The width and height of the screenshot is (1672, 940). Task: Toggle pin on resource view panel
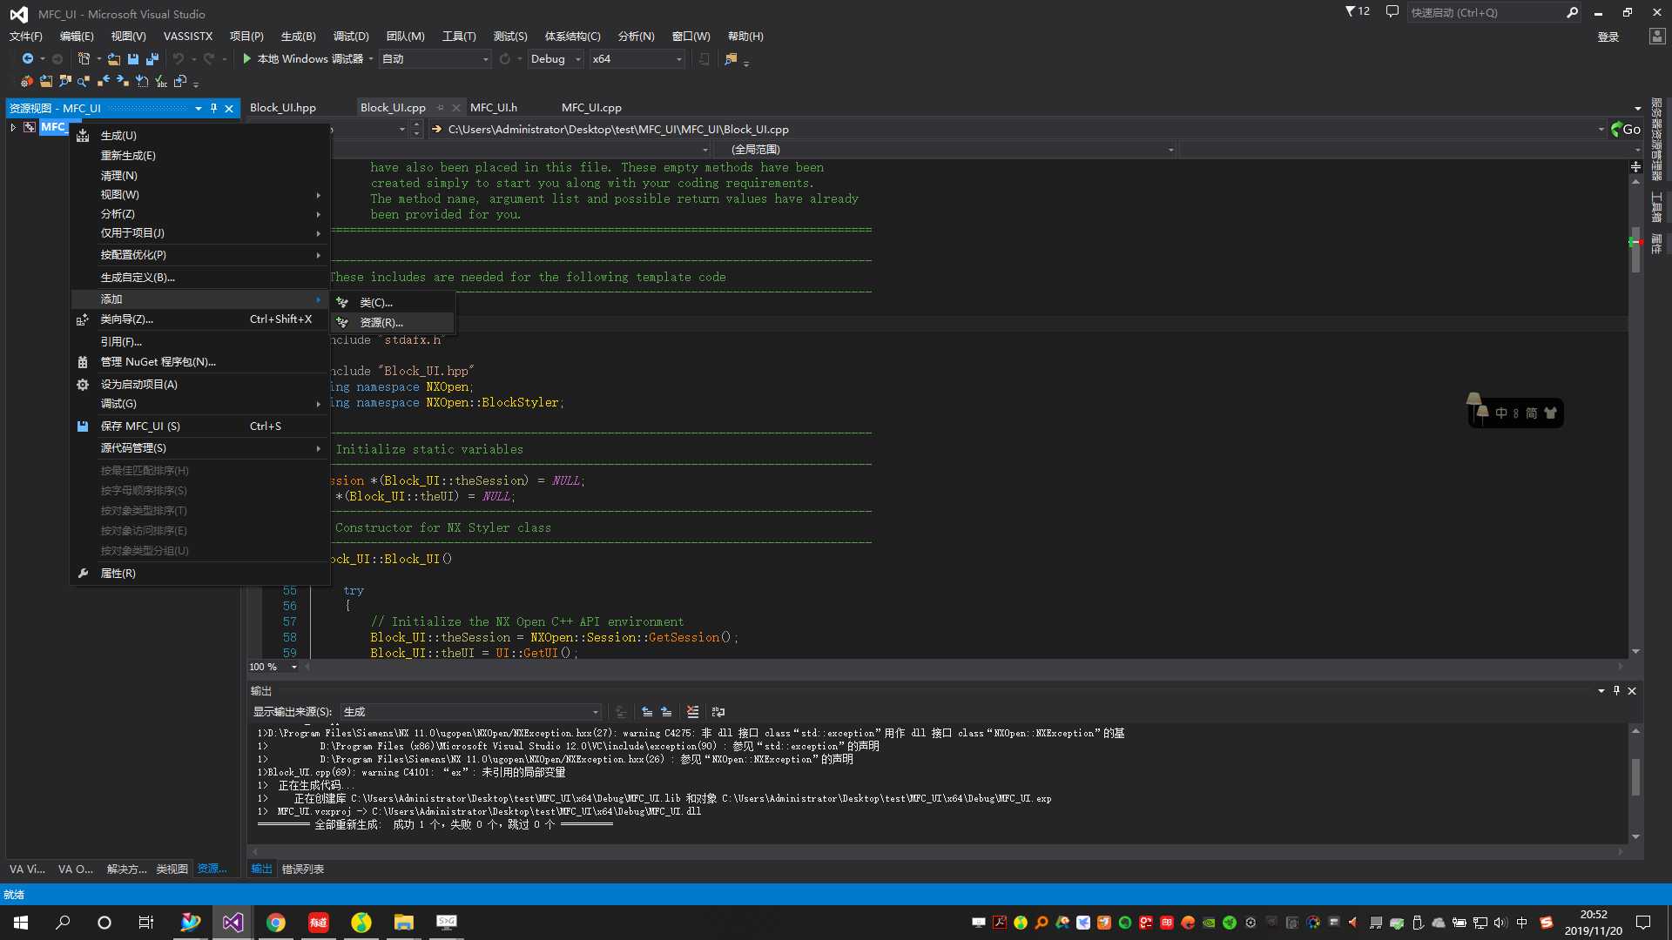(213, 108)
